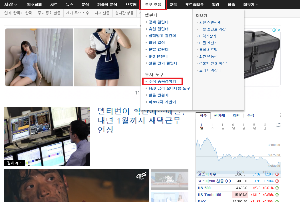Open 이익계산기
Screen dimensions: 300x202
208,36
